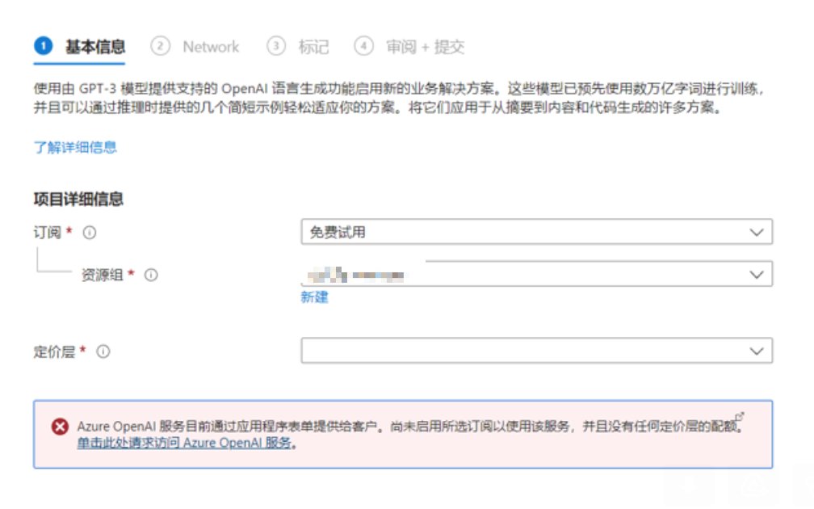The image size is (814, 509).
Task: Click the info icon next to 定价层
Action: [103, 351]
